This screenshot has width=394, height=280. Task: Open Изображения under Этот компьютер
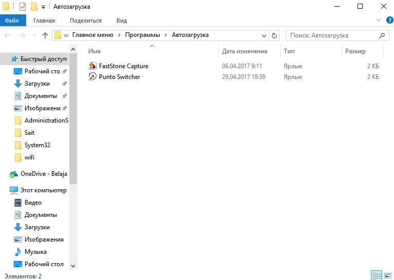(38, 239)
